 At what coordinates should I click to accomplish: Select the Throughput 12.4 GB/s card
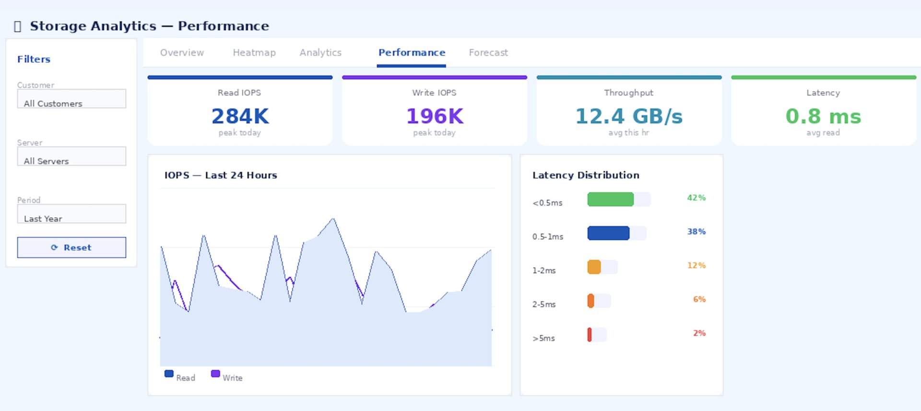629,112
